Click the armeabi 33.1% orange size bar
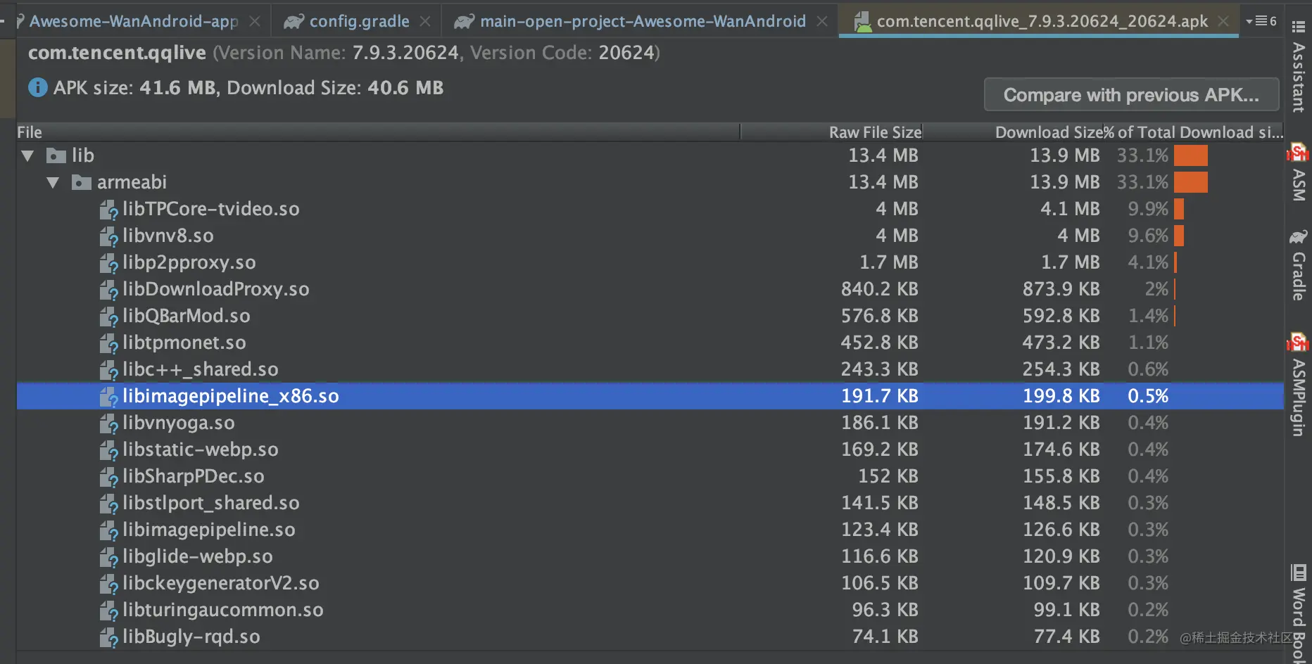 coord(1191,182)
